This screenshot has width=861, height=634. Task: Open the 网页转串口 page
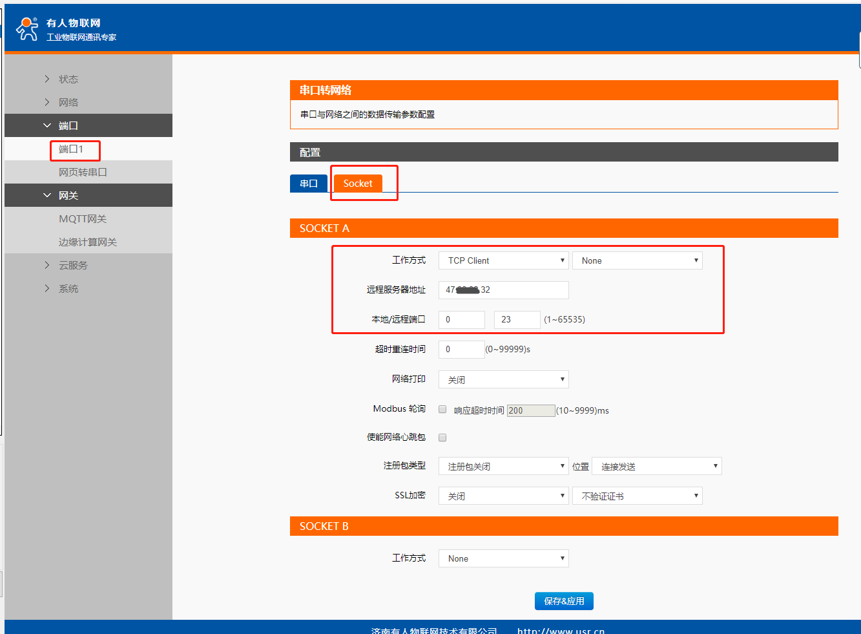click(x=83, y=172)
